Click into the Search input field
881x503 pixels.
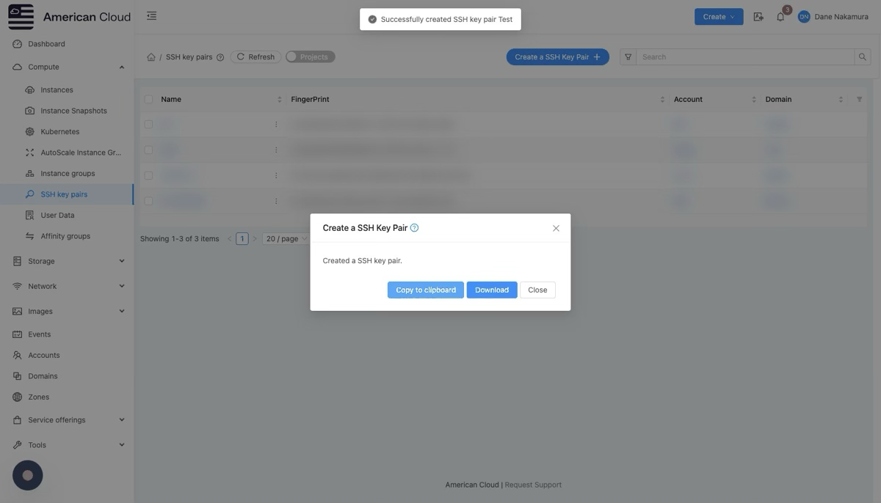[x=745, y=57]
